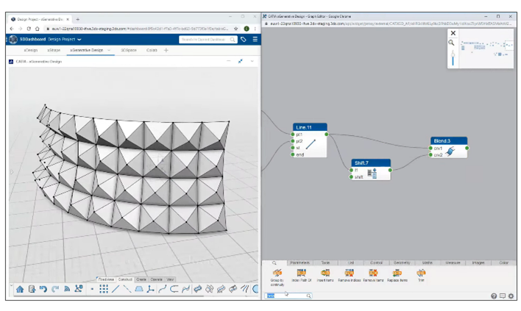Image resolution: width=521 pixels, height=311 pixels.
Task: Open the Parameters tab in Graph Editor
Action: click(x=300, y=262)
